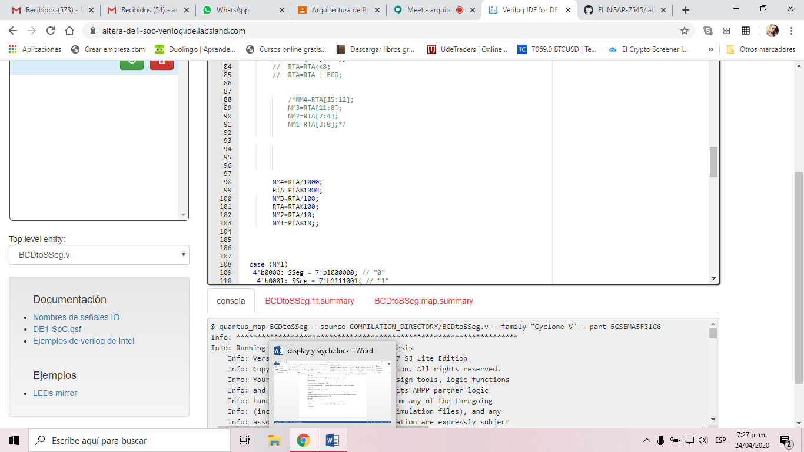
Task: Show hidden system tray icons
Action: pyautogui.click(x=647, y=440)
